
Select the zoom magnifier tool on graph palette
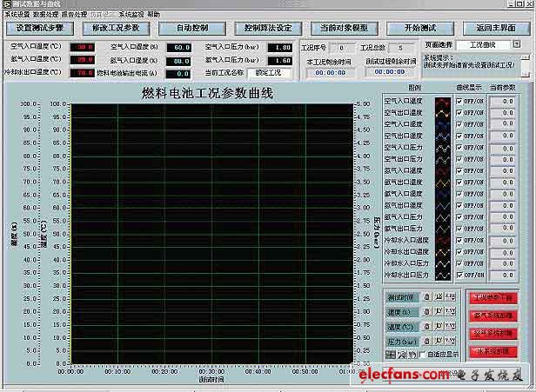[400, 355]
